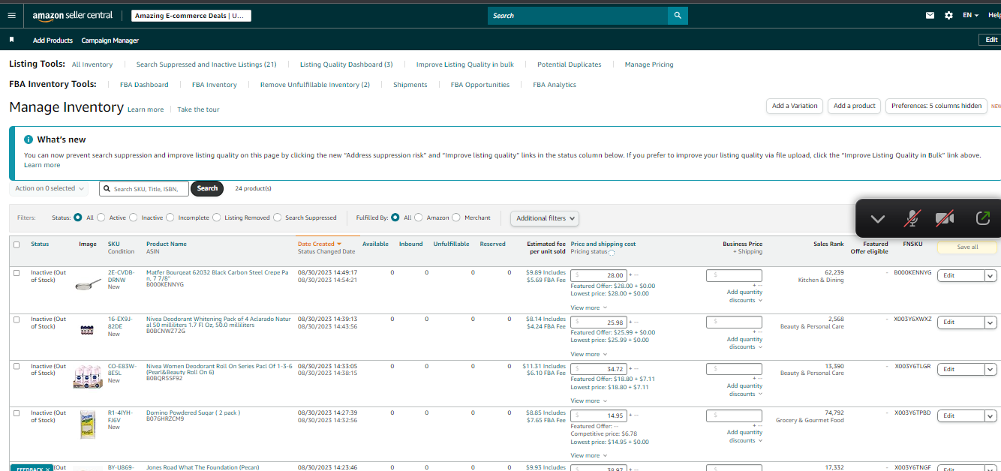The image size is (1001, 471).
Task: Open Shipments link
Action: pyautogui.click(x=410, y=85)
